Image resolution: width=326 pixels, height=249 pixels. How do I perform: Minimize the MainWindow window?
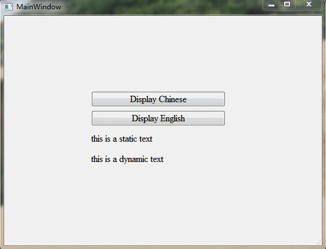click(271, 5)
